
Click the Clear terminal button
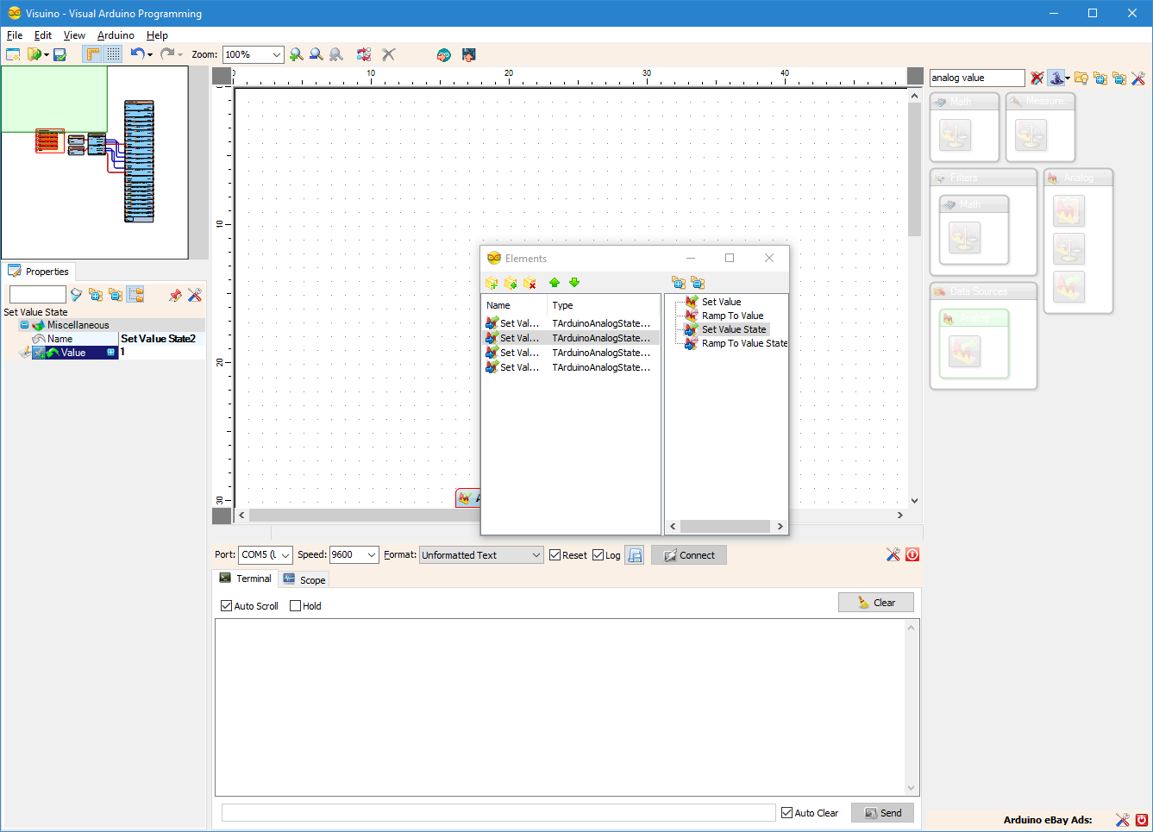pos(876,603)
